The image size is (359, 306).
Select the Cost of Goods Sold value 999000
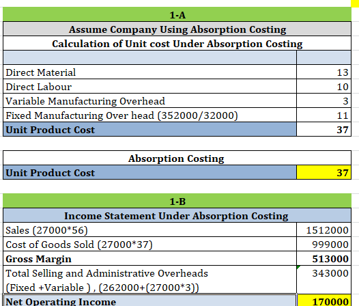click(324, 244)
